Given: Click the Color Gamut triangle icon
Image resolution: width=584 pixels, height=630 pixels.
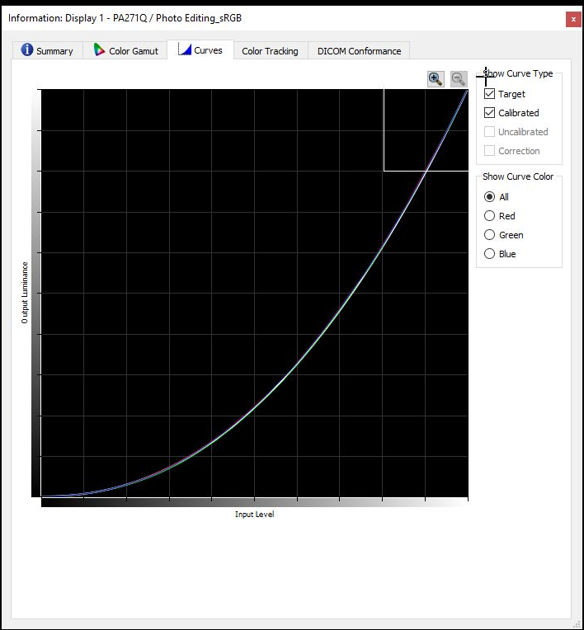Looking at the screenshot, I should [99, 49].
